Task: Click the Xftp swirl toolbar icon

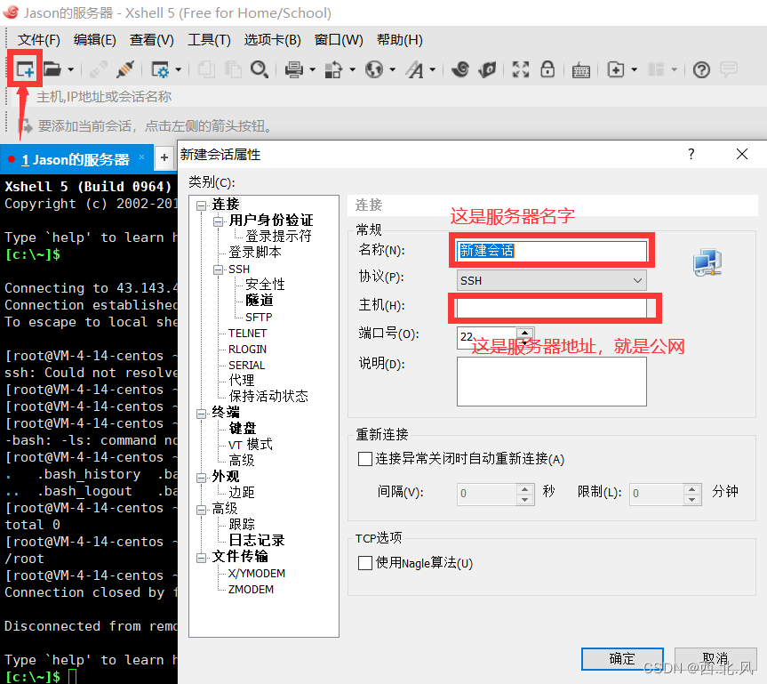Action: pyautogui.click(x=460, y=69)
